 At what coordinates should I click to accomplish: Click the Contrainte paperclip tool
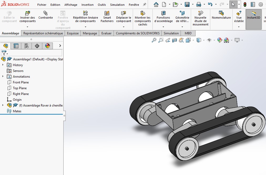[x=45, y=15]
